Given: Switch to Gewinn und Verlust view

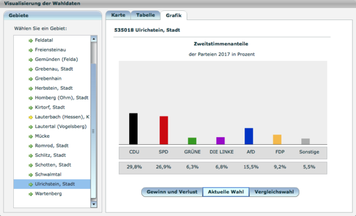Looking at the screenshot, I should [x=172, y=192].
